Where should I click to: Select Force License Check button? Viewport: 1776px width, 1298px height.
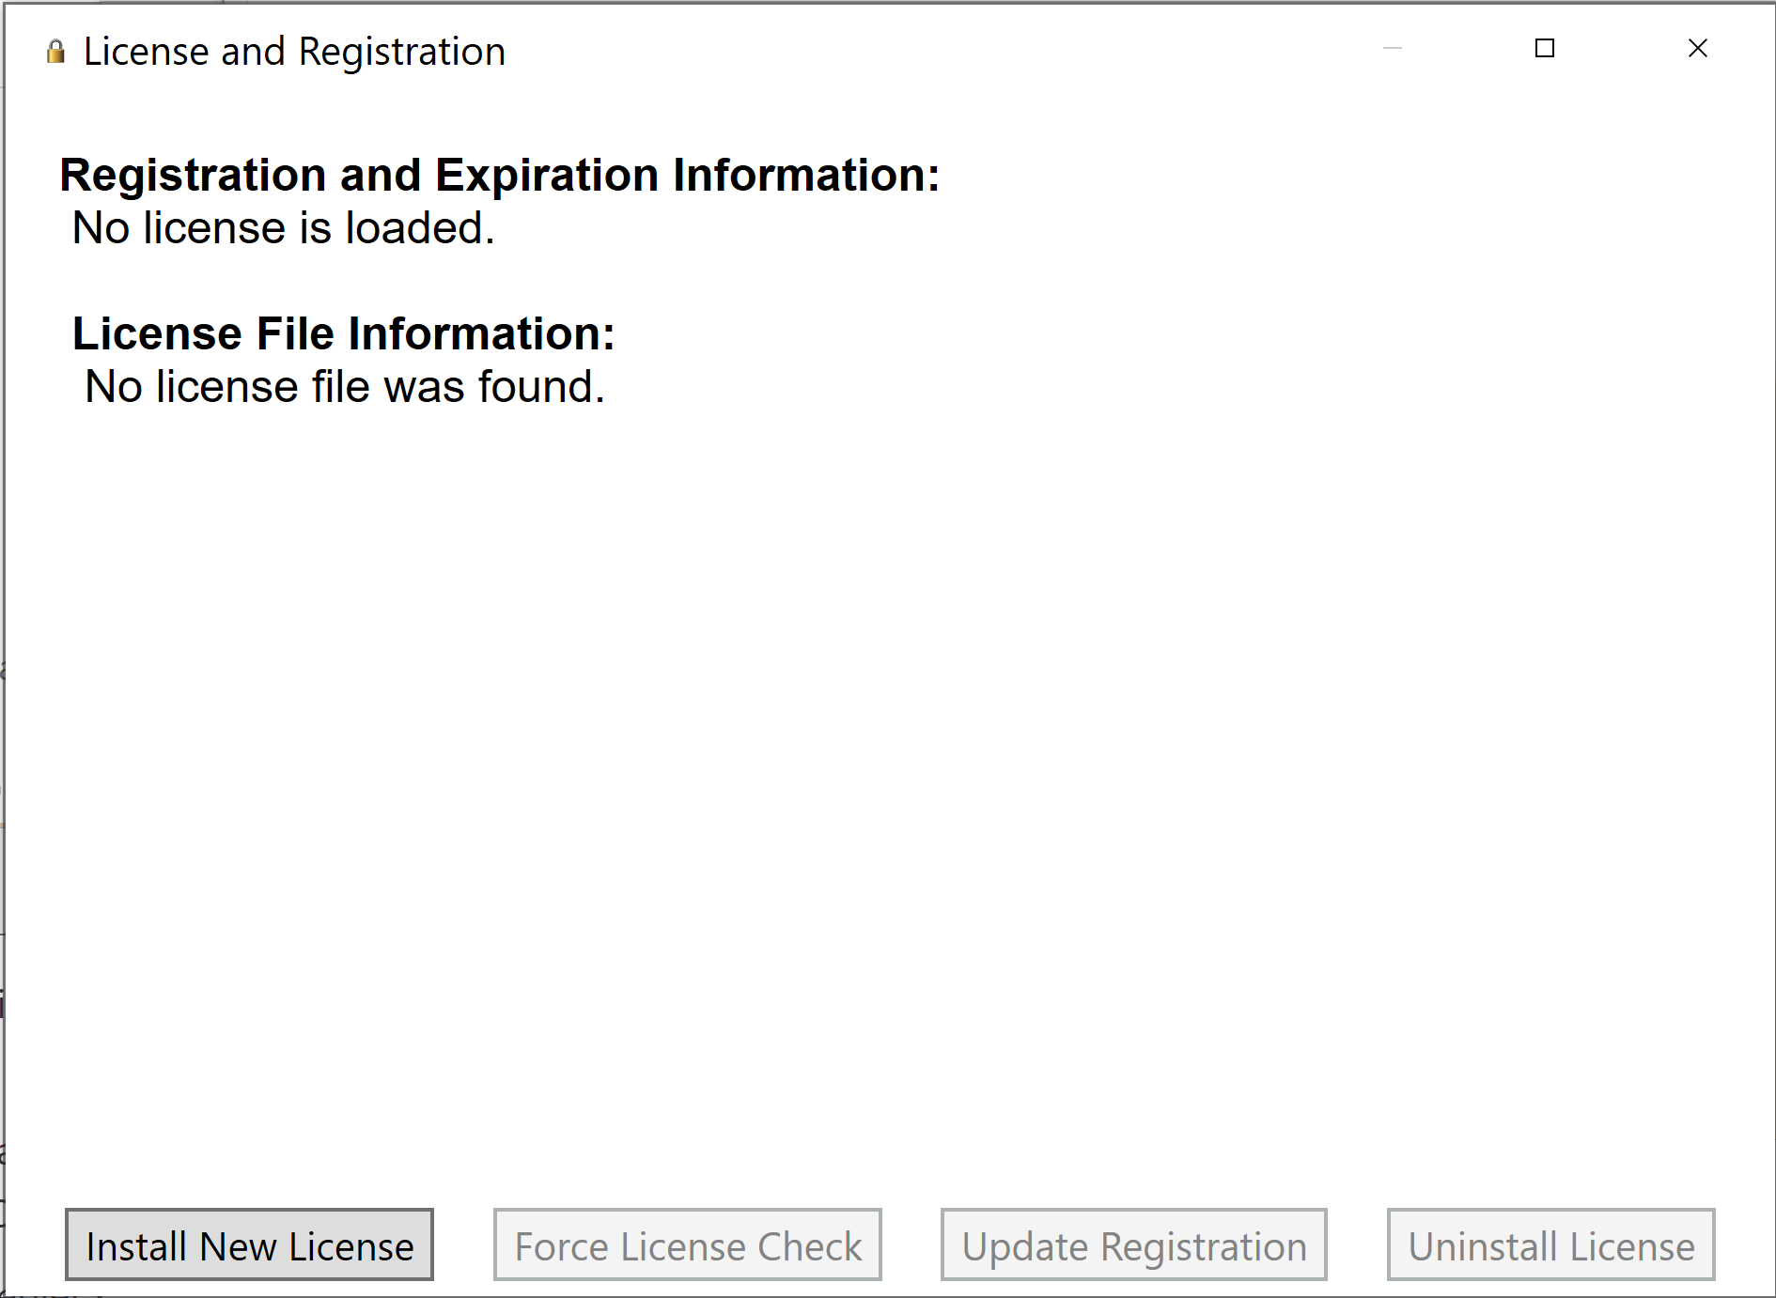click(687, 1244)
